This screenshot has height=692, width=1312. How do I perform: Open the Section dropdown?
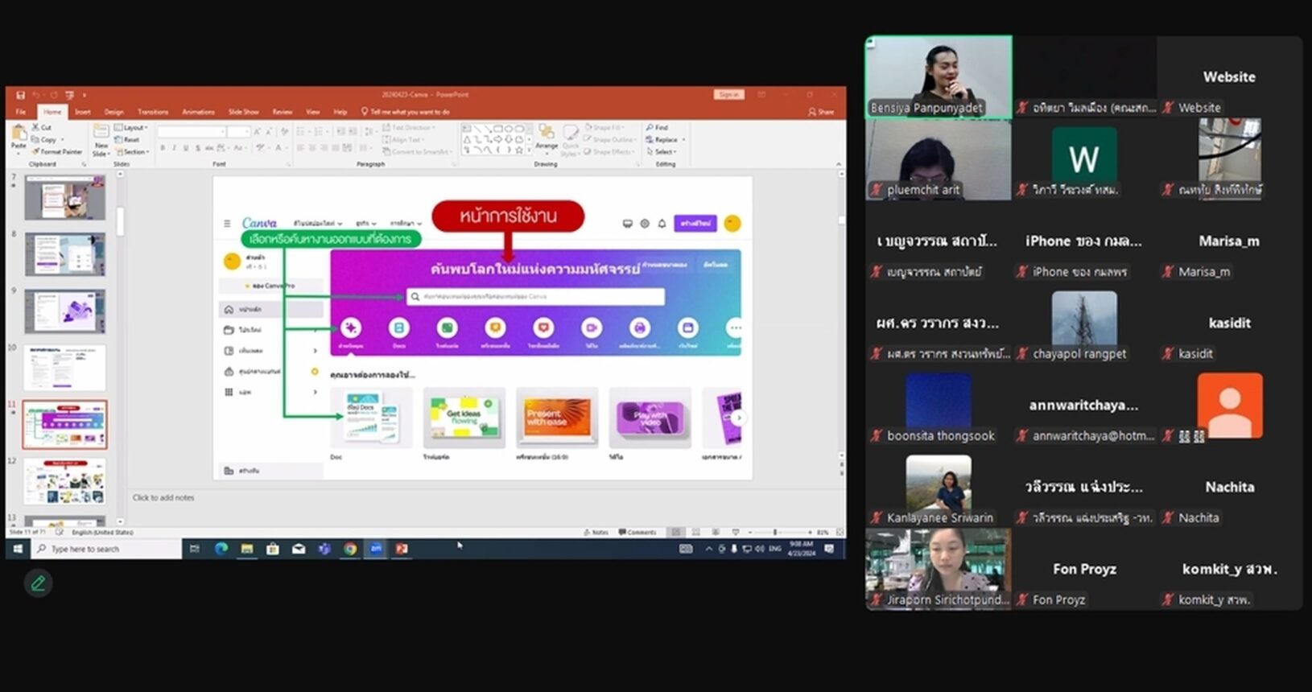[x=132, y=151]
